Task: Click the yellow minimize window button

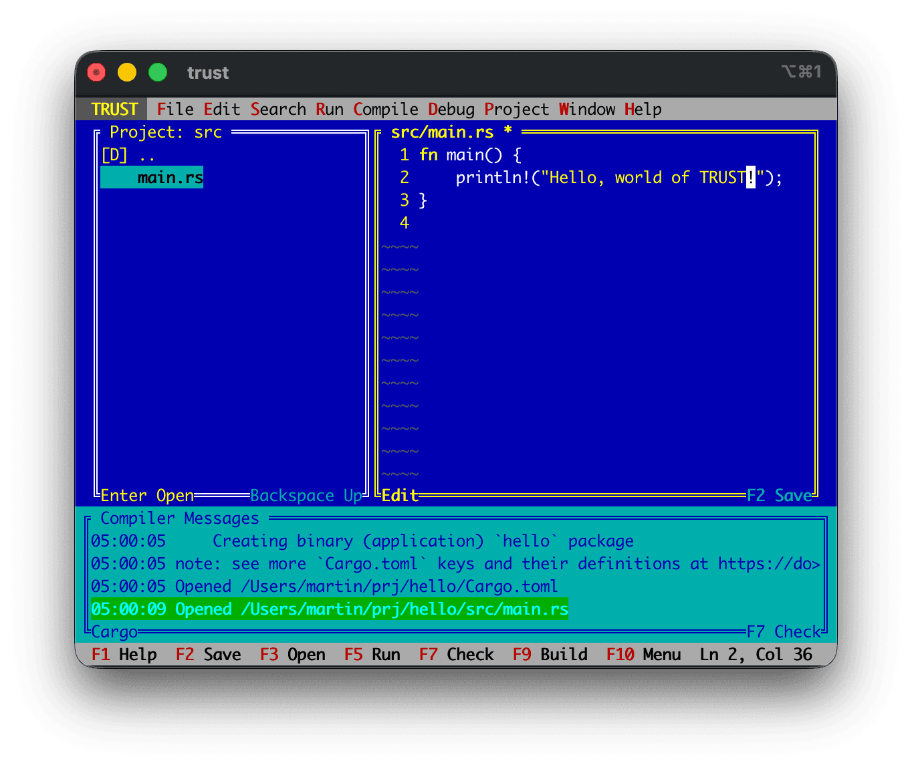Action: coord(127,72)
